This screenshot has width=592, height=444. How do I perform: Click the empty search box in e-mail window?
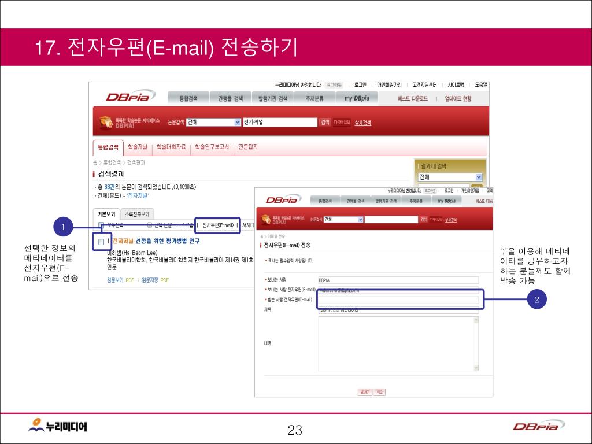391,219
